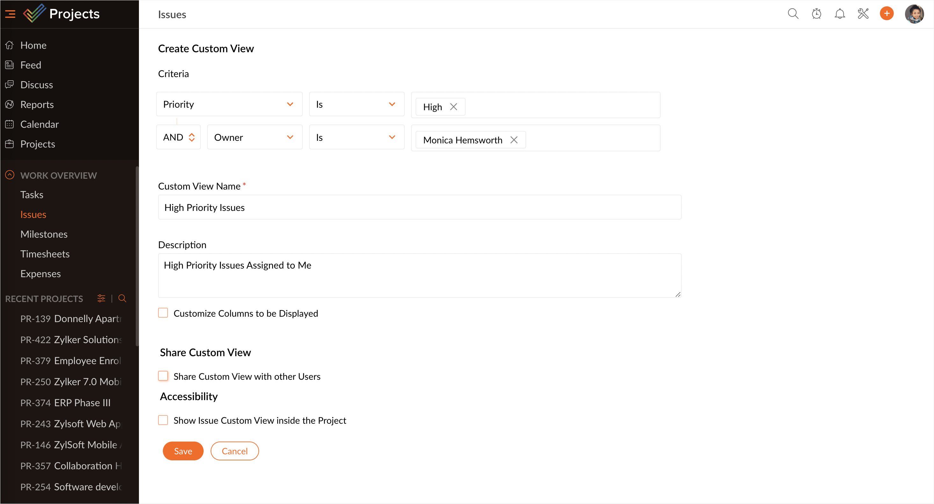
Task: Open the Owner field dropdown
Action: point(255,137)
